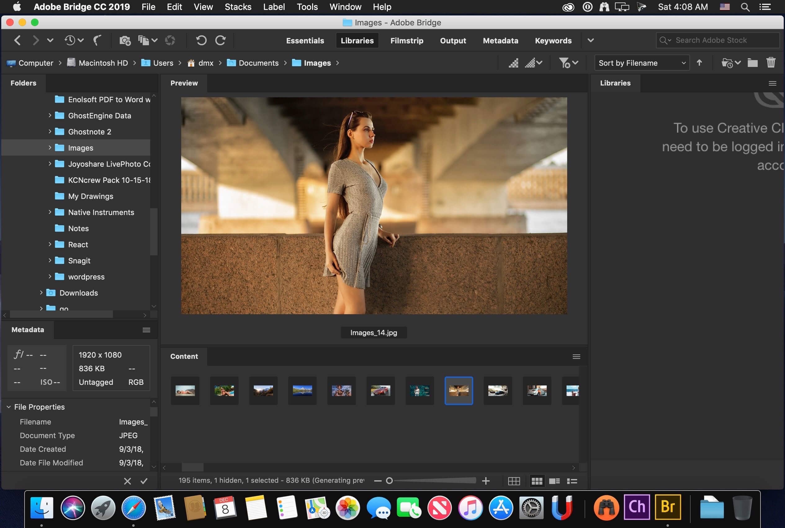Viewport: 785px width, 528px height.
Task: Click the rotate counterclockwise icon
Action: point(200,40)
